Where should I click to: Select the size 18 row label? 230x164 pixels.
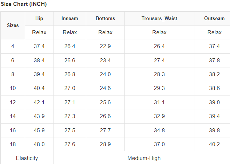point(13,144)
